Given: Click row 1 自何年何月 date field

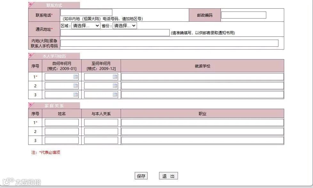Looking at the screenshot, I should point(62,77).
